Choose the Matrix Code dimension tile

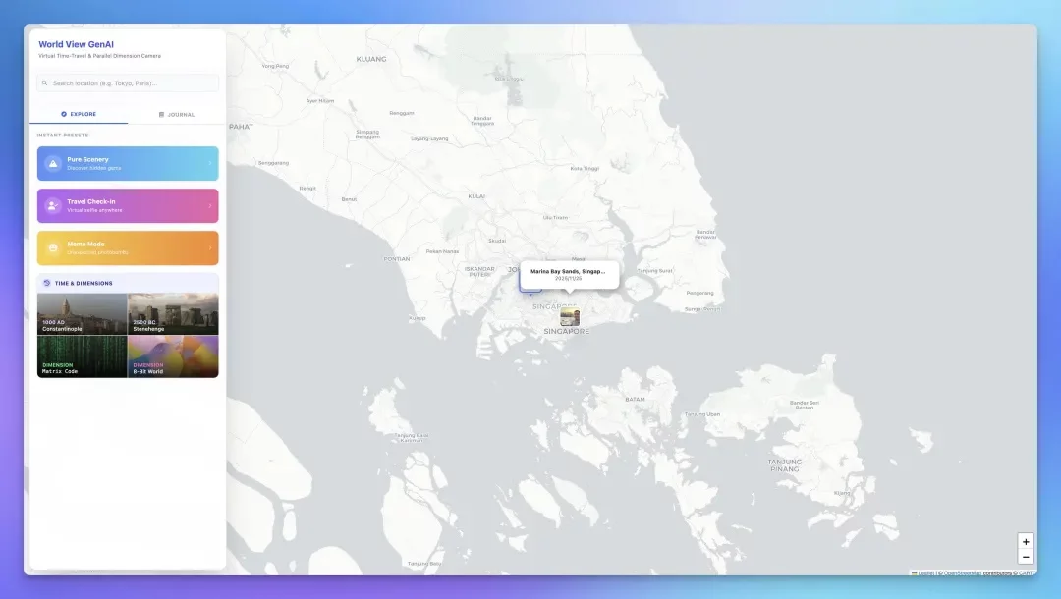(82, 356)
